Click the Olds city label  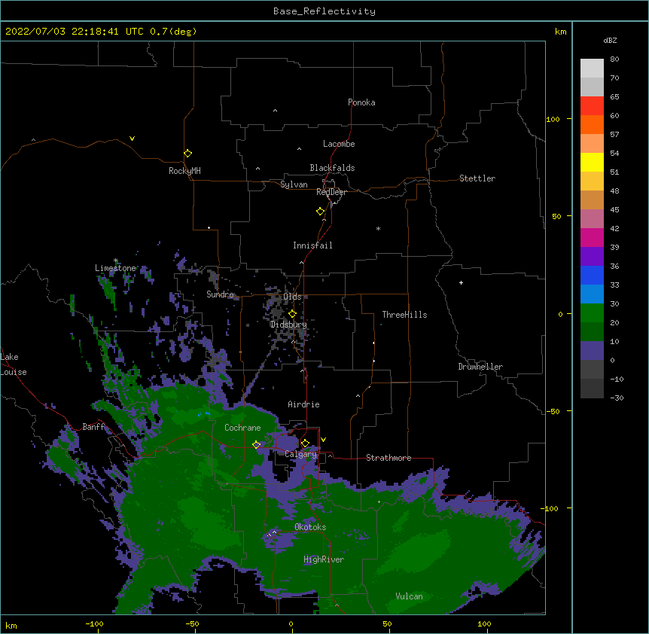point(292,297)
